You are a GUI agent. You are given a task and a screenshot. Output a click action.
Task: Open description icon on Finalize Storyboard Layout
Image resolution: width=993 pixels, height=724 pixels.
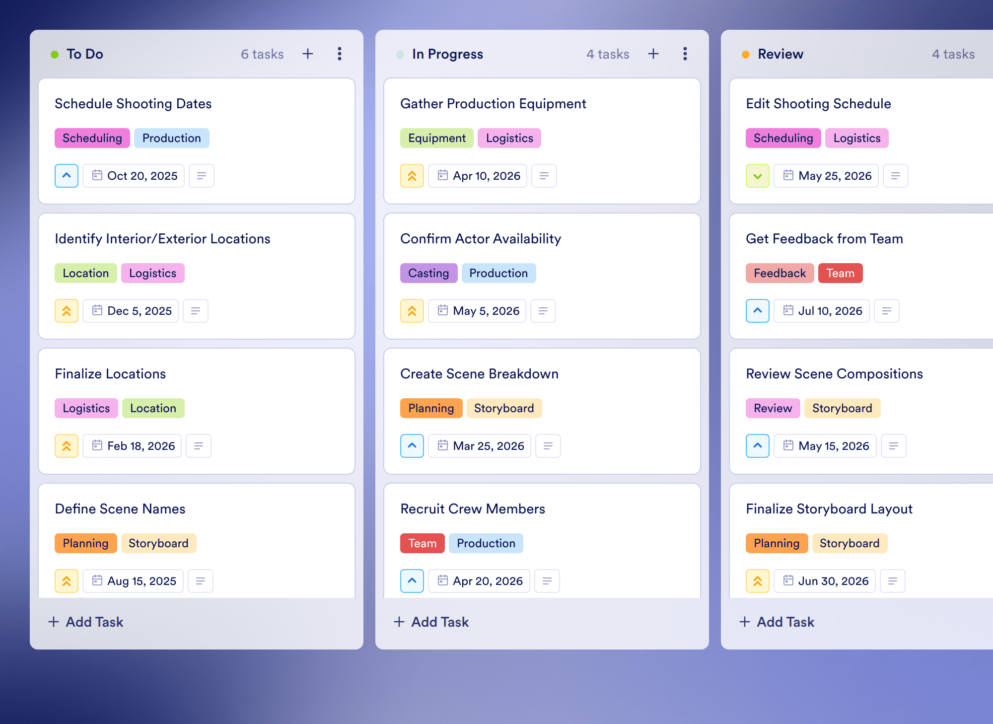[x=893, y=581]
